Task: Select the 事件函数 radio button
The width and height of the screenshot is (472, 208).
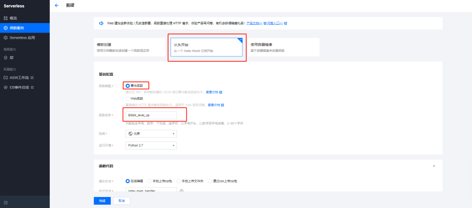Action: pos(128,86)
